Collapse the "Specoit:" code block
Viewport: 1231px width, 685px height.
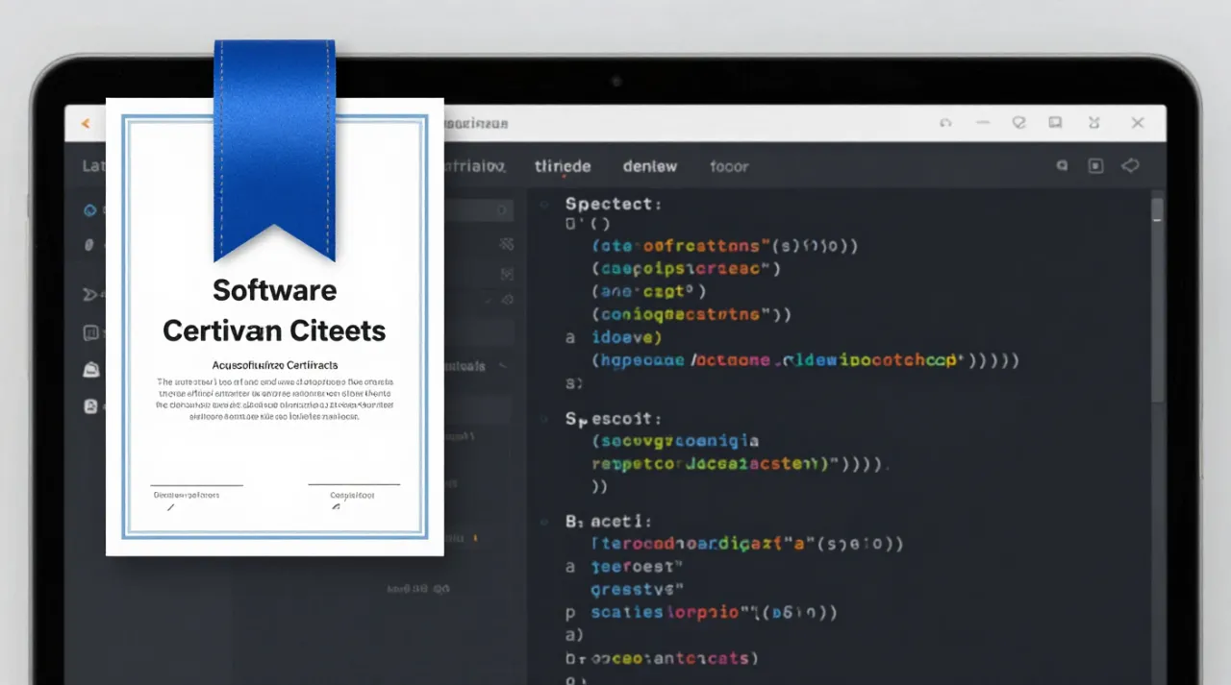click(x=544, y=419)
